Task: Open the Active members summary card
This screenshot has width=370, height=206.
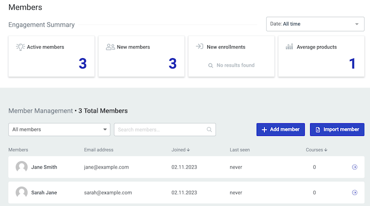Action: [52, 57]
